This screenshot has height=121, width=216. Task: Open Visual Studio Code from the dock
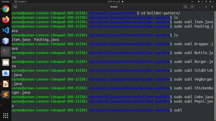(6, 30)
